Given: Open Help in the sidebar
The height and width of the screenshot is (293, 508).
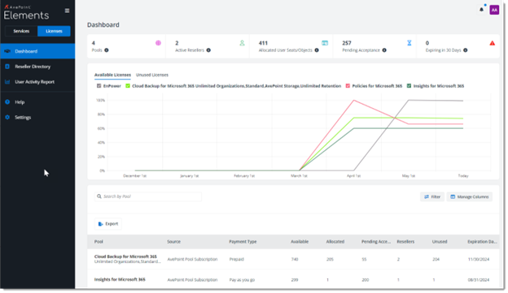Looking at the screenshot, I should (x=37, y=102).
